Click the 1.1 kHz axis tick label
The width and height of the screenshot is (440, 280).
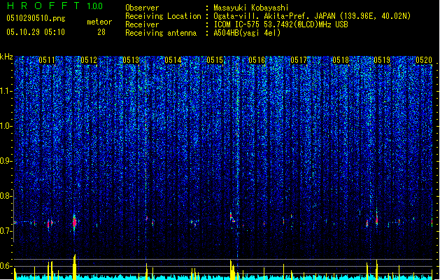[x=6, y=91]
